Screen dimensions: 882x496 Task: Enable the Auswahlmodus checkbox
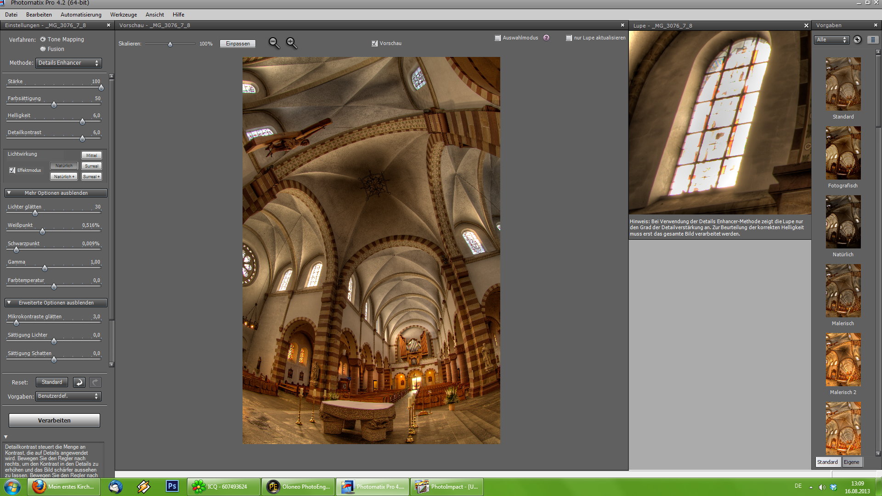click(498, 38)
